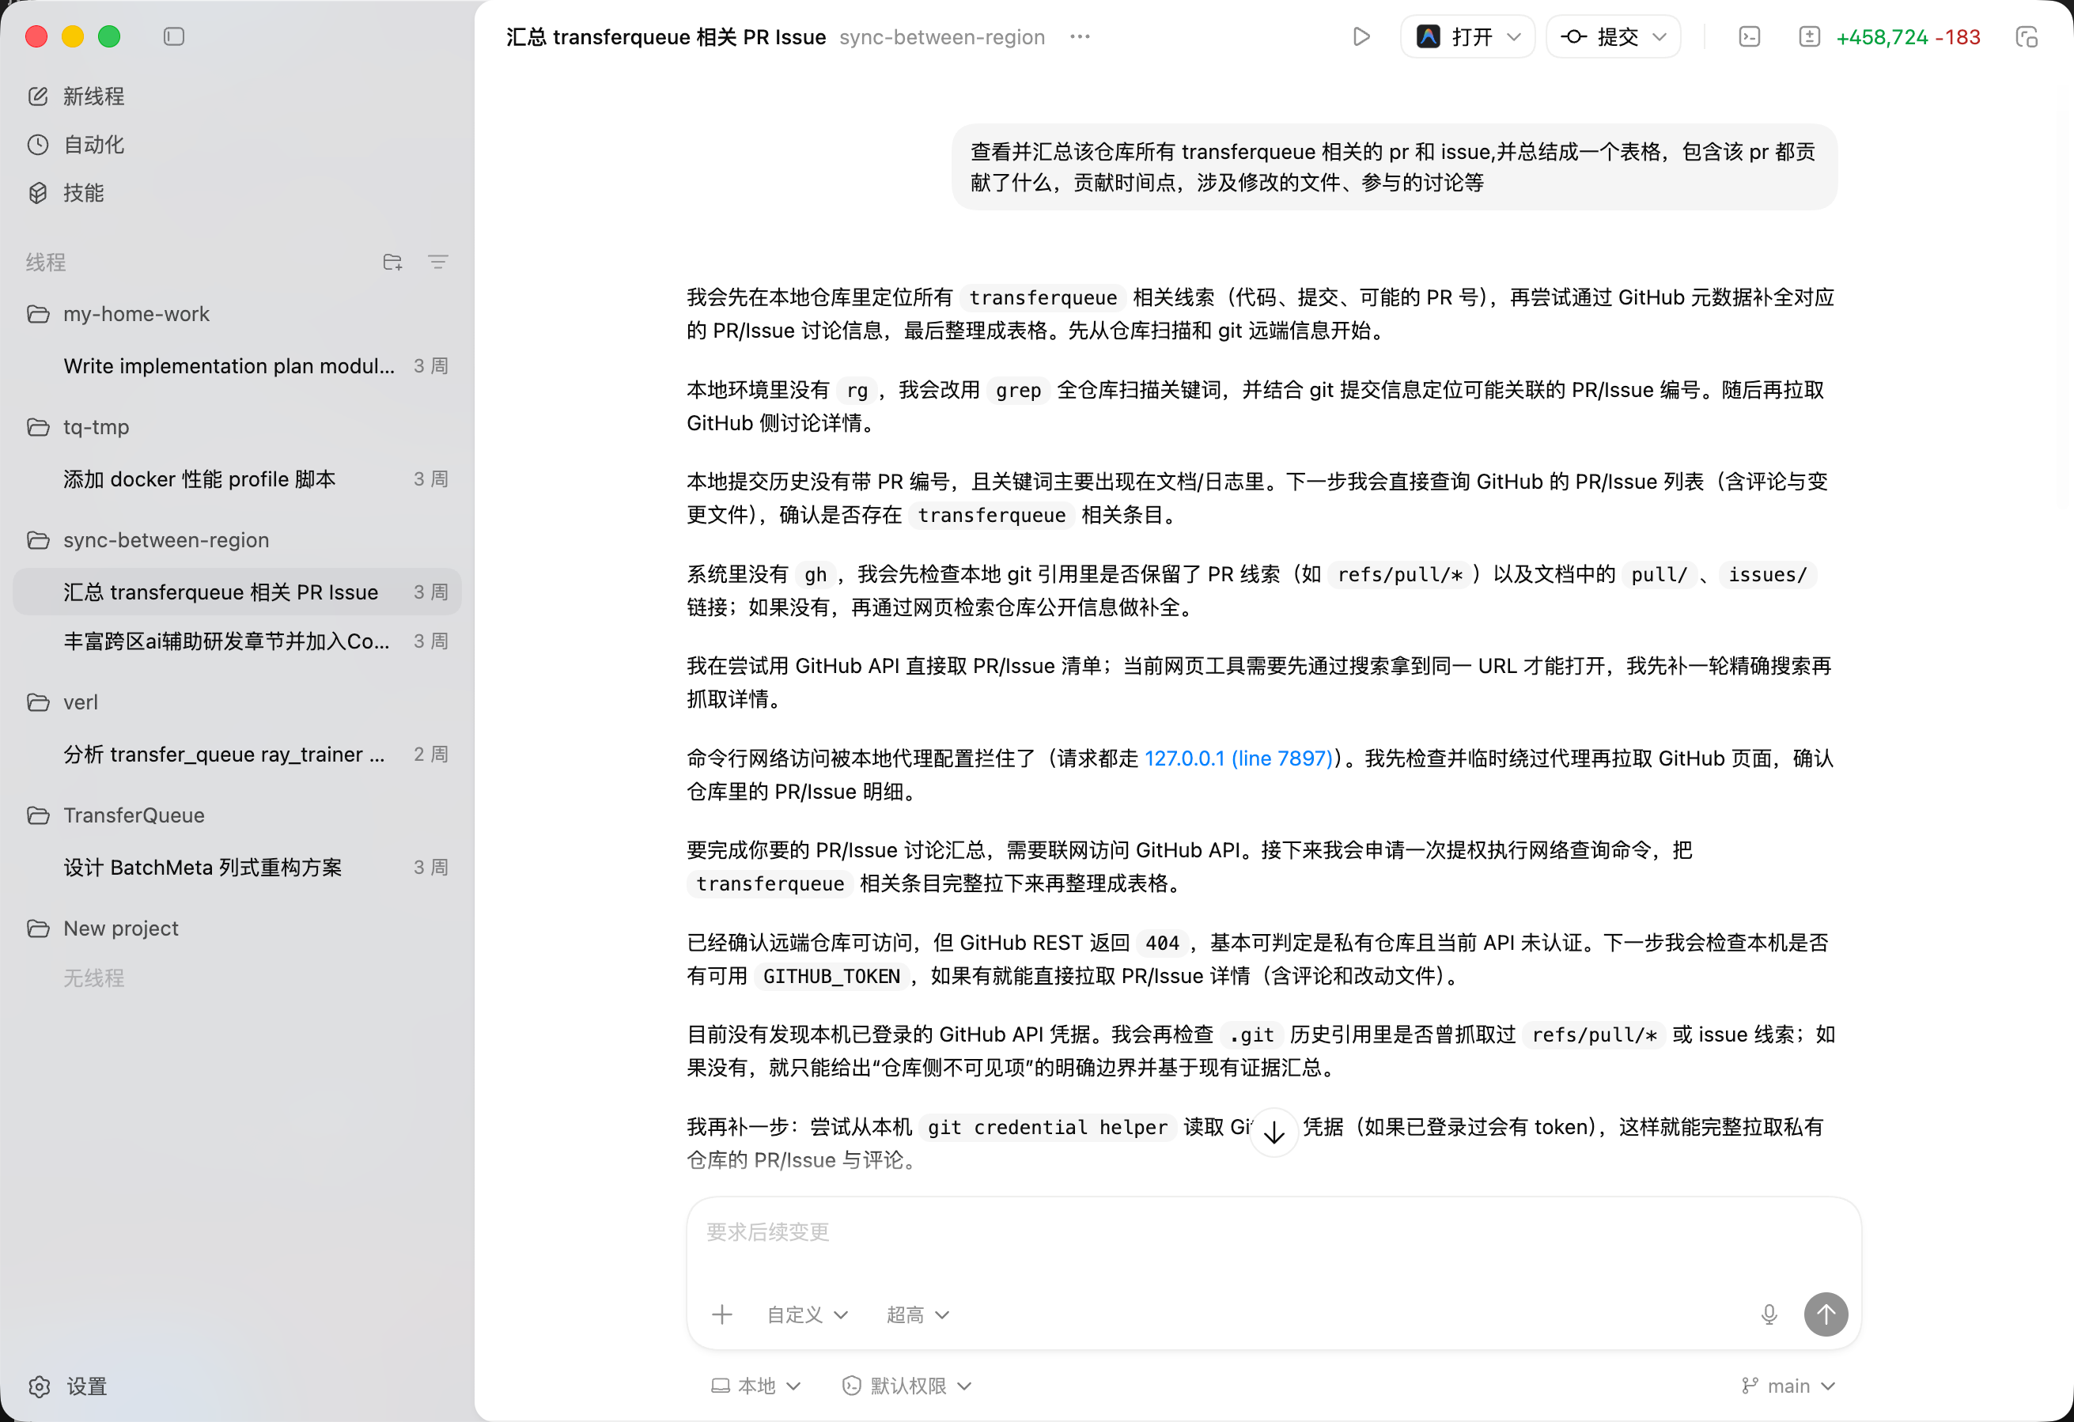
Task: Click the copy window icon at top right
Action: pyautogui.click(x=2027, y=36)
